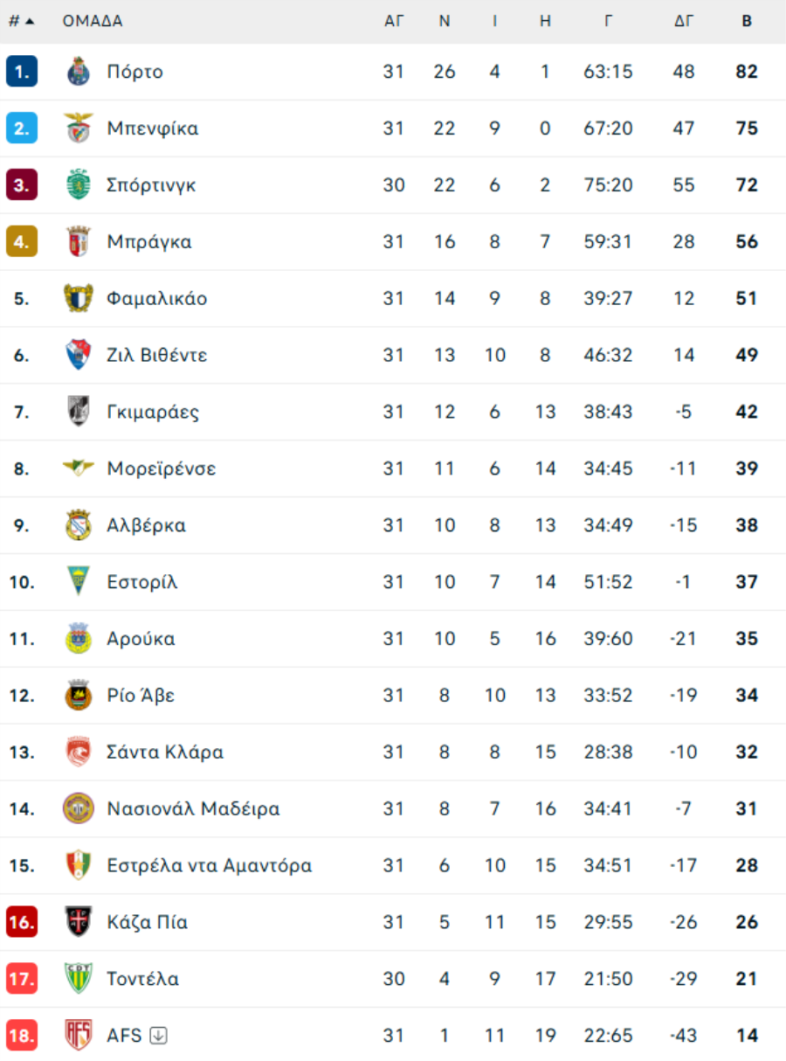Open the Ζιλ Βιθέντε team link
Viewport: 786px width, 1061px height.
157,355
